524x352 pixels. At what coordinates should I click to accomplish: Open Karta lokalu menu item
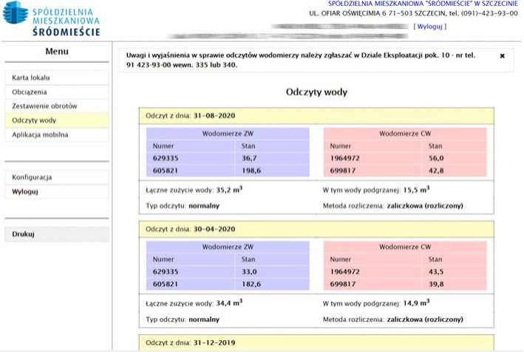click(31, 77)
